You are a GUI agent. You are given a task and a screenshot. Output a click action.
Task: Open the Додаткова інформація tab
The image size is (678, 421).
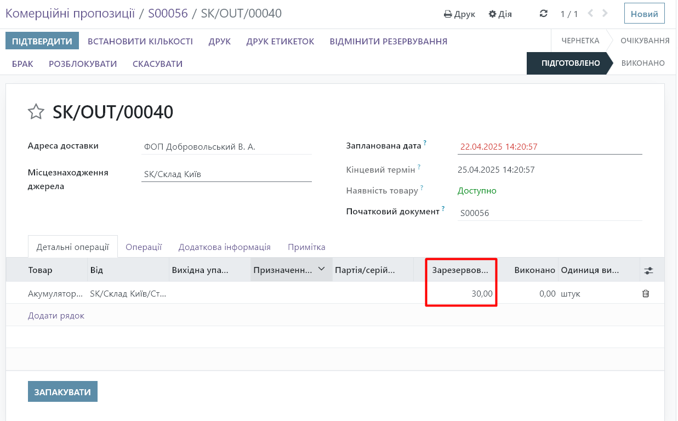pos(224,247)
